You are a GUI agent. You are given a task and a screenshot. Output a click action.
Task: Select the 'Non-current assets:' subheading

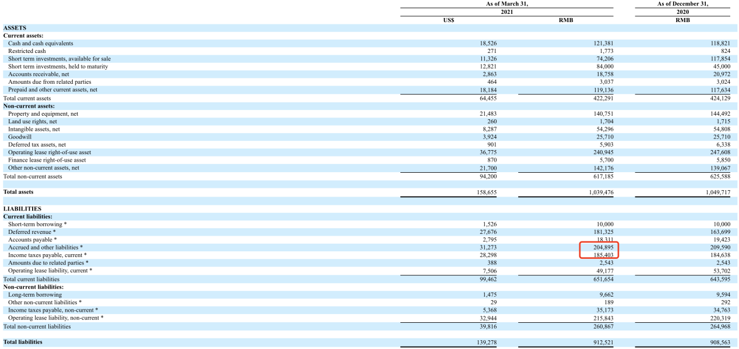pyautogui.click(x=29, y=106)
